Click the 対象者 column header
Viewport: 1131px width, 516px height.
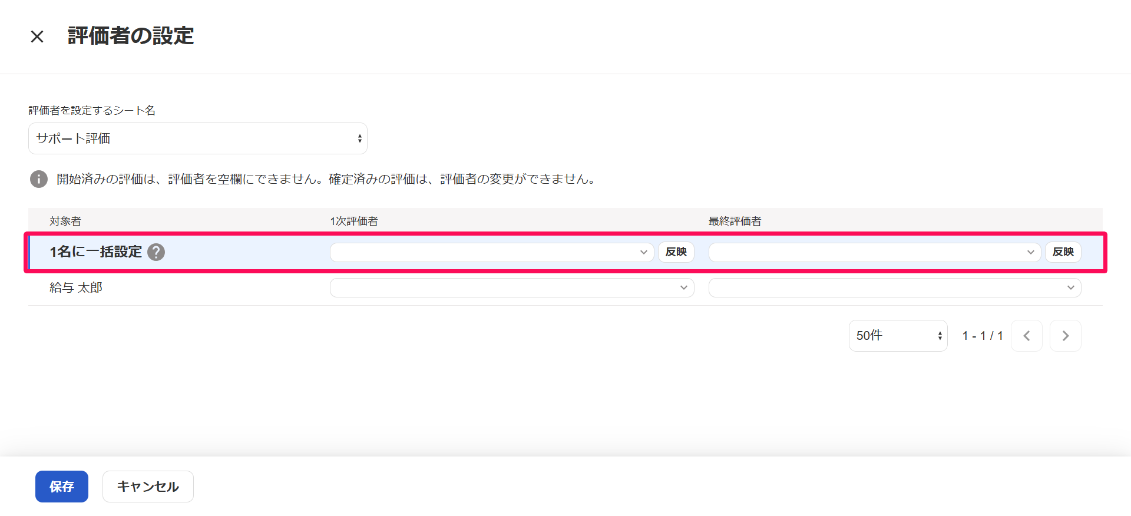point(65,221)
